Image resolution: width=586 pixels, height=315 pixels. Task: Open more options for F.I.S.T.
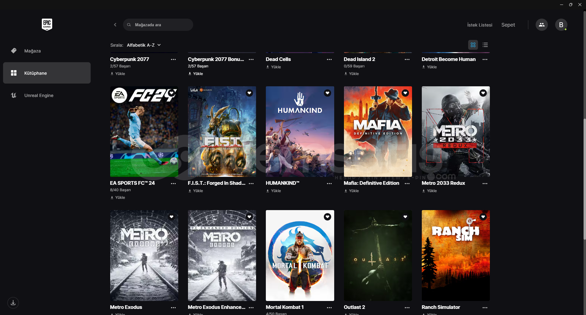[251, 184]
